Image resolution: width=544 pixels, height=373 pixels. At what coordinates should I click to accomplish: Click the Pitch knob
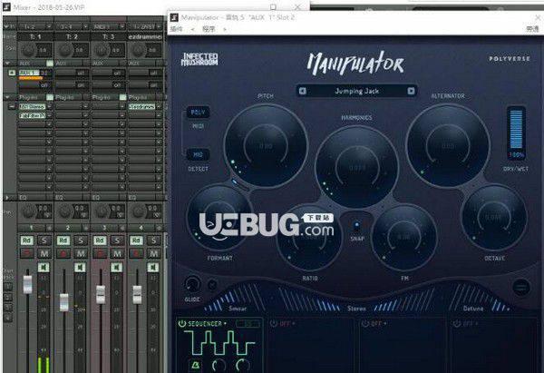pos(266,146)
